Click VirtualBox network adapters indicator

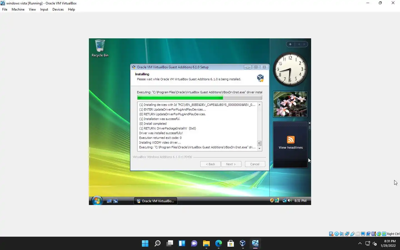coord(347,234)
